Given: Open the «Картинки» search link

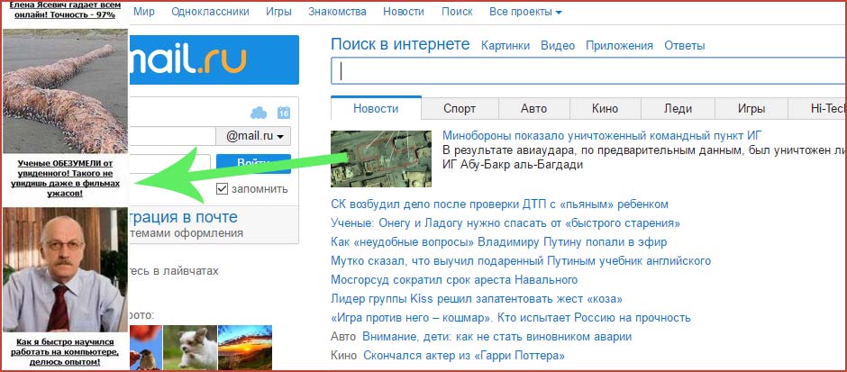Looking at the screenshot, I should pyautogui.click(x=505, y=45).
